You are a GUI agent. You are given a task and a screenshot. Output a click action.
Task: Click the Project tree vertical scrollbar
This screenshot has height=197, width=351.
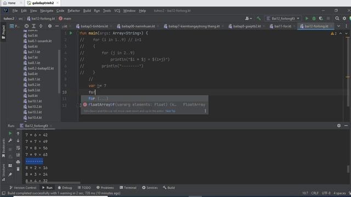59,72
